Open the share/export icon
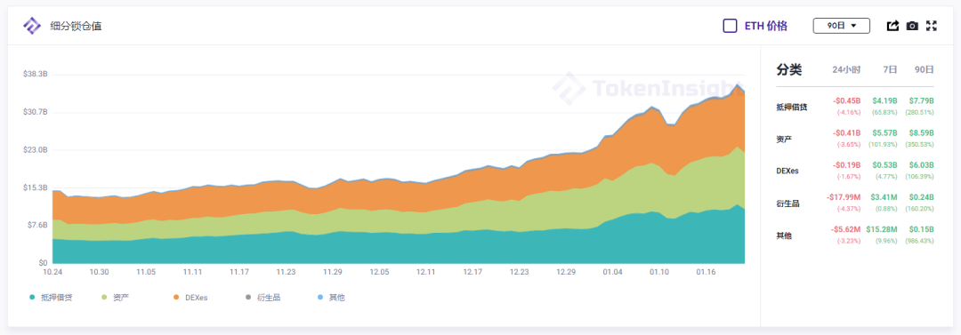961x335 pixels. point(893,26)
